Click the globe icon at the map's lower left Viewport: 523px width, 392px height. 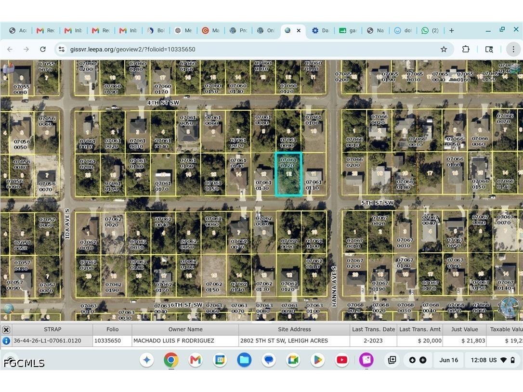(x=8, y=309)
